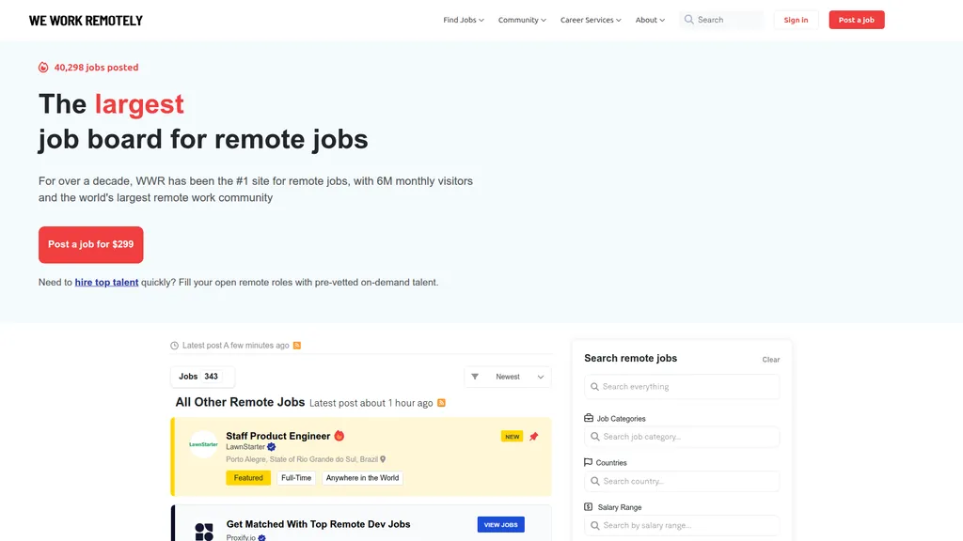Screen dimensions: 963x541
Task: Click the 40,298 jobs posted text
Action: click(x=96, y=68)
